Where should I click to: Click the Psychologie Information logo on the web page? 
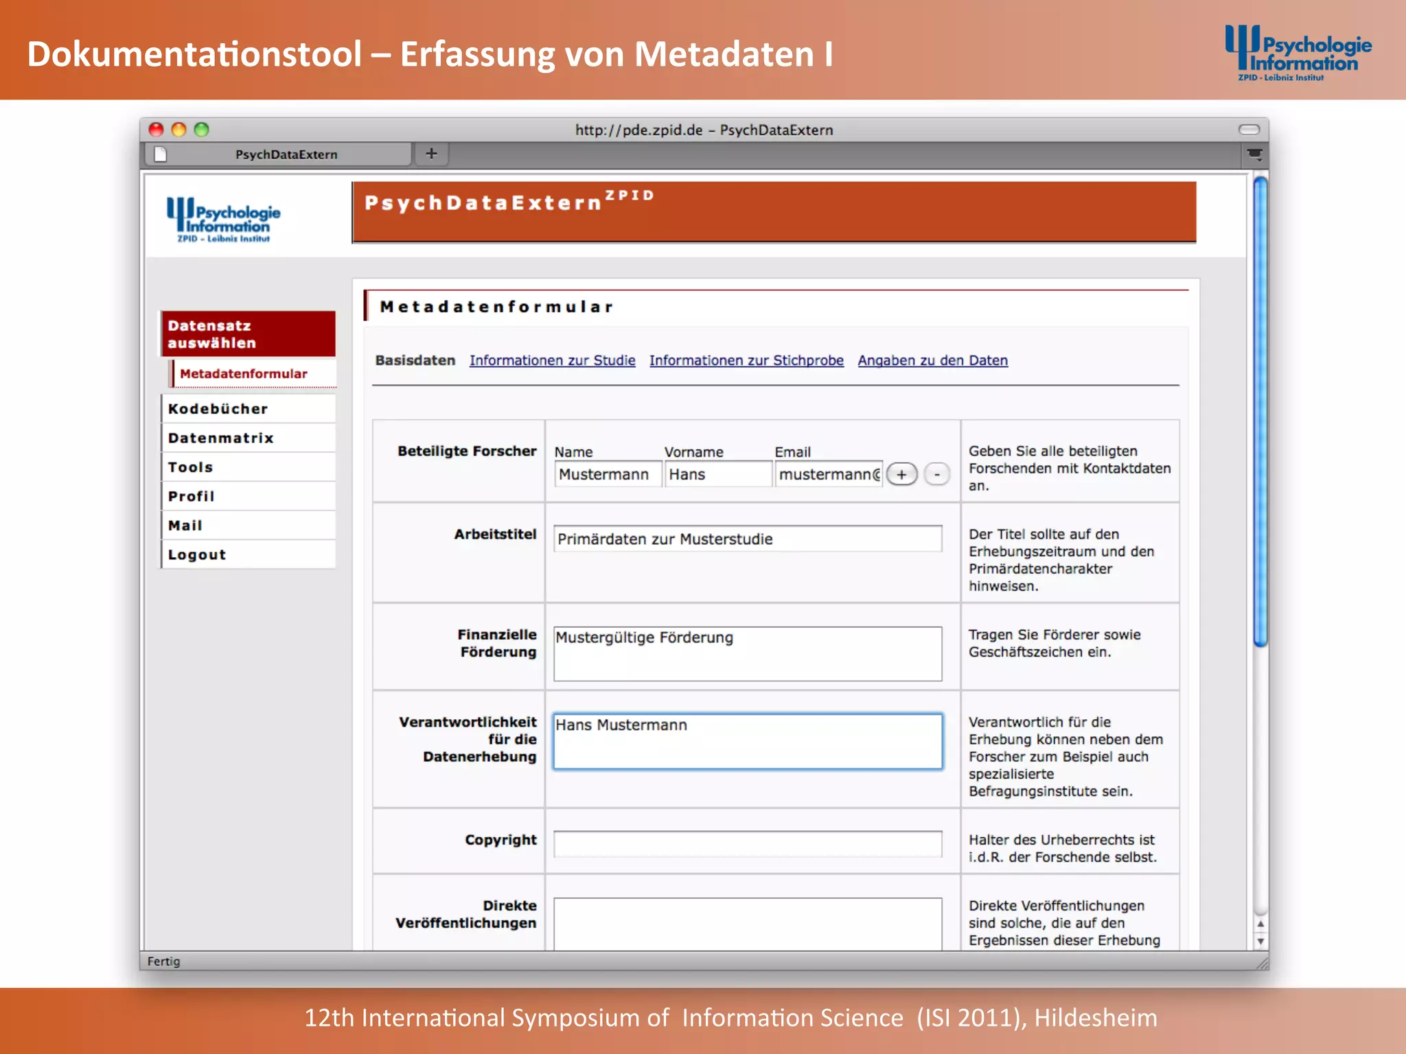coord(223,220)
